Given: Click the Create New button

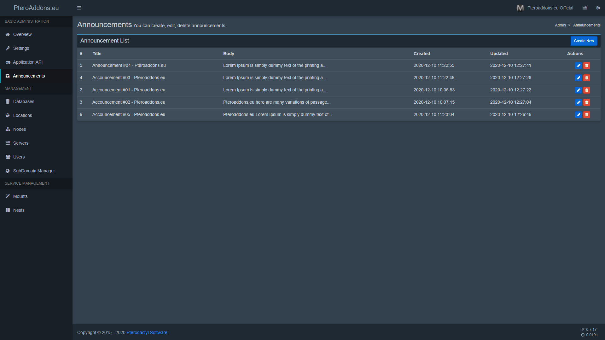Looking at the screenshot, I should click(x=584, y=41).
